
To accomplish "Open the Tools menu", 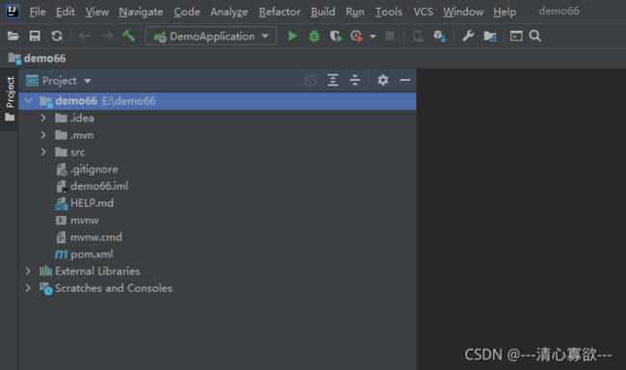I will (x=388, y=12).
